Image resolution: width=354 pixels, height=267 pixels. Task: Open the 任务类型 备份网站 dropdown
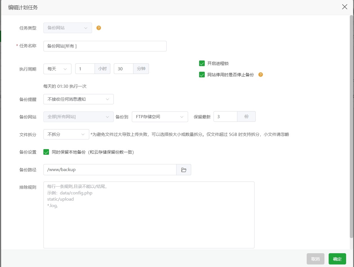(x=68, y=28)
